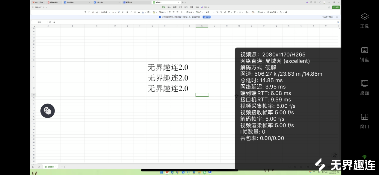The image size is (379, 175).
Task: Toggle underline formatting
Action: click(x=135, y=12)
